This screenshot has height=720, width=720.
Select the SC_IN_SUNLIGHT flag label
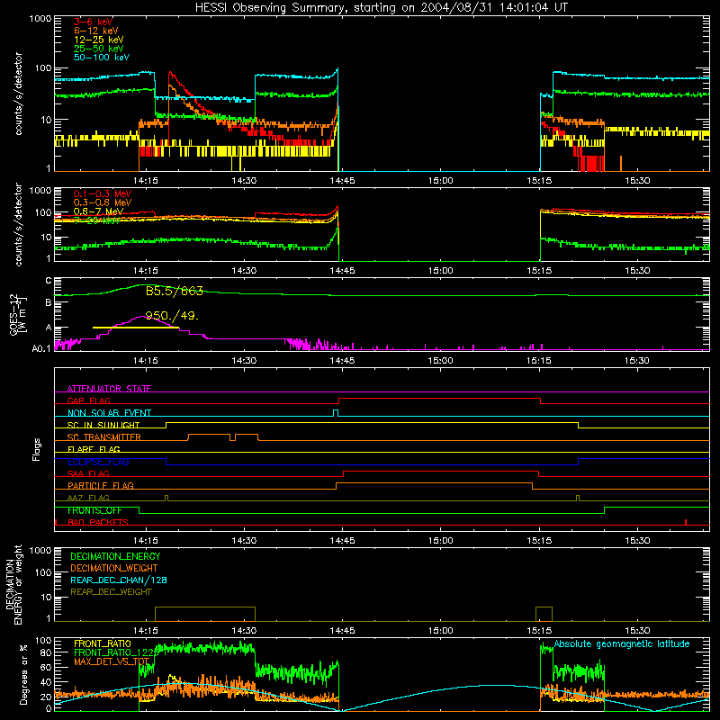(103, 425)
